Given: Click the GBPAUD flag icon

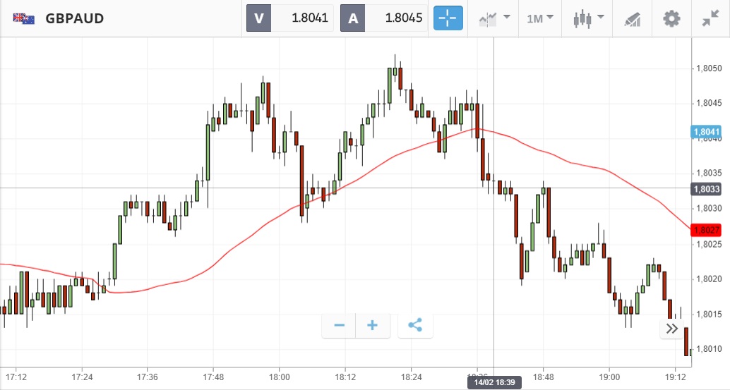Looking at the screenshot, I should (x=24, y=18).
